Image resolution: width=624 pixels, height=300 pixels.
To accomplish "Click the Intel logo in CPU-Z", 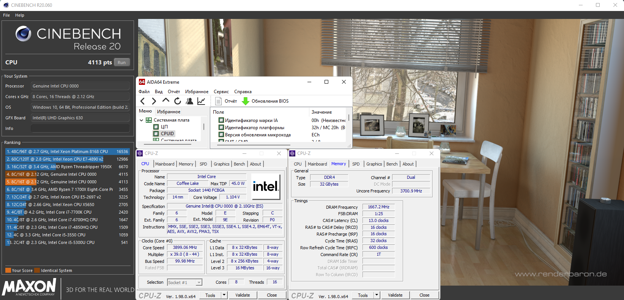I will pyautogui.click(x=266, y=186).
